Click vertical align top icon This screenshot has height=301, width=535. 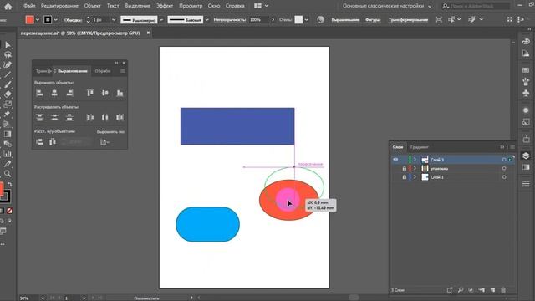pyautogui.click(x=90, y=93)
